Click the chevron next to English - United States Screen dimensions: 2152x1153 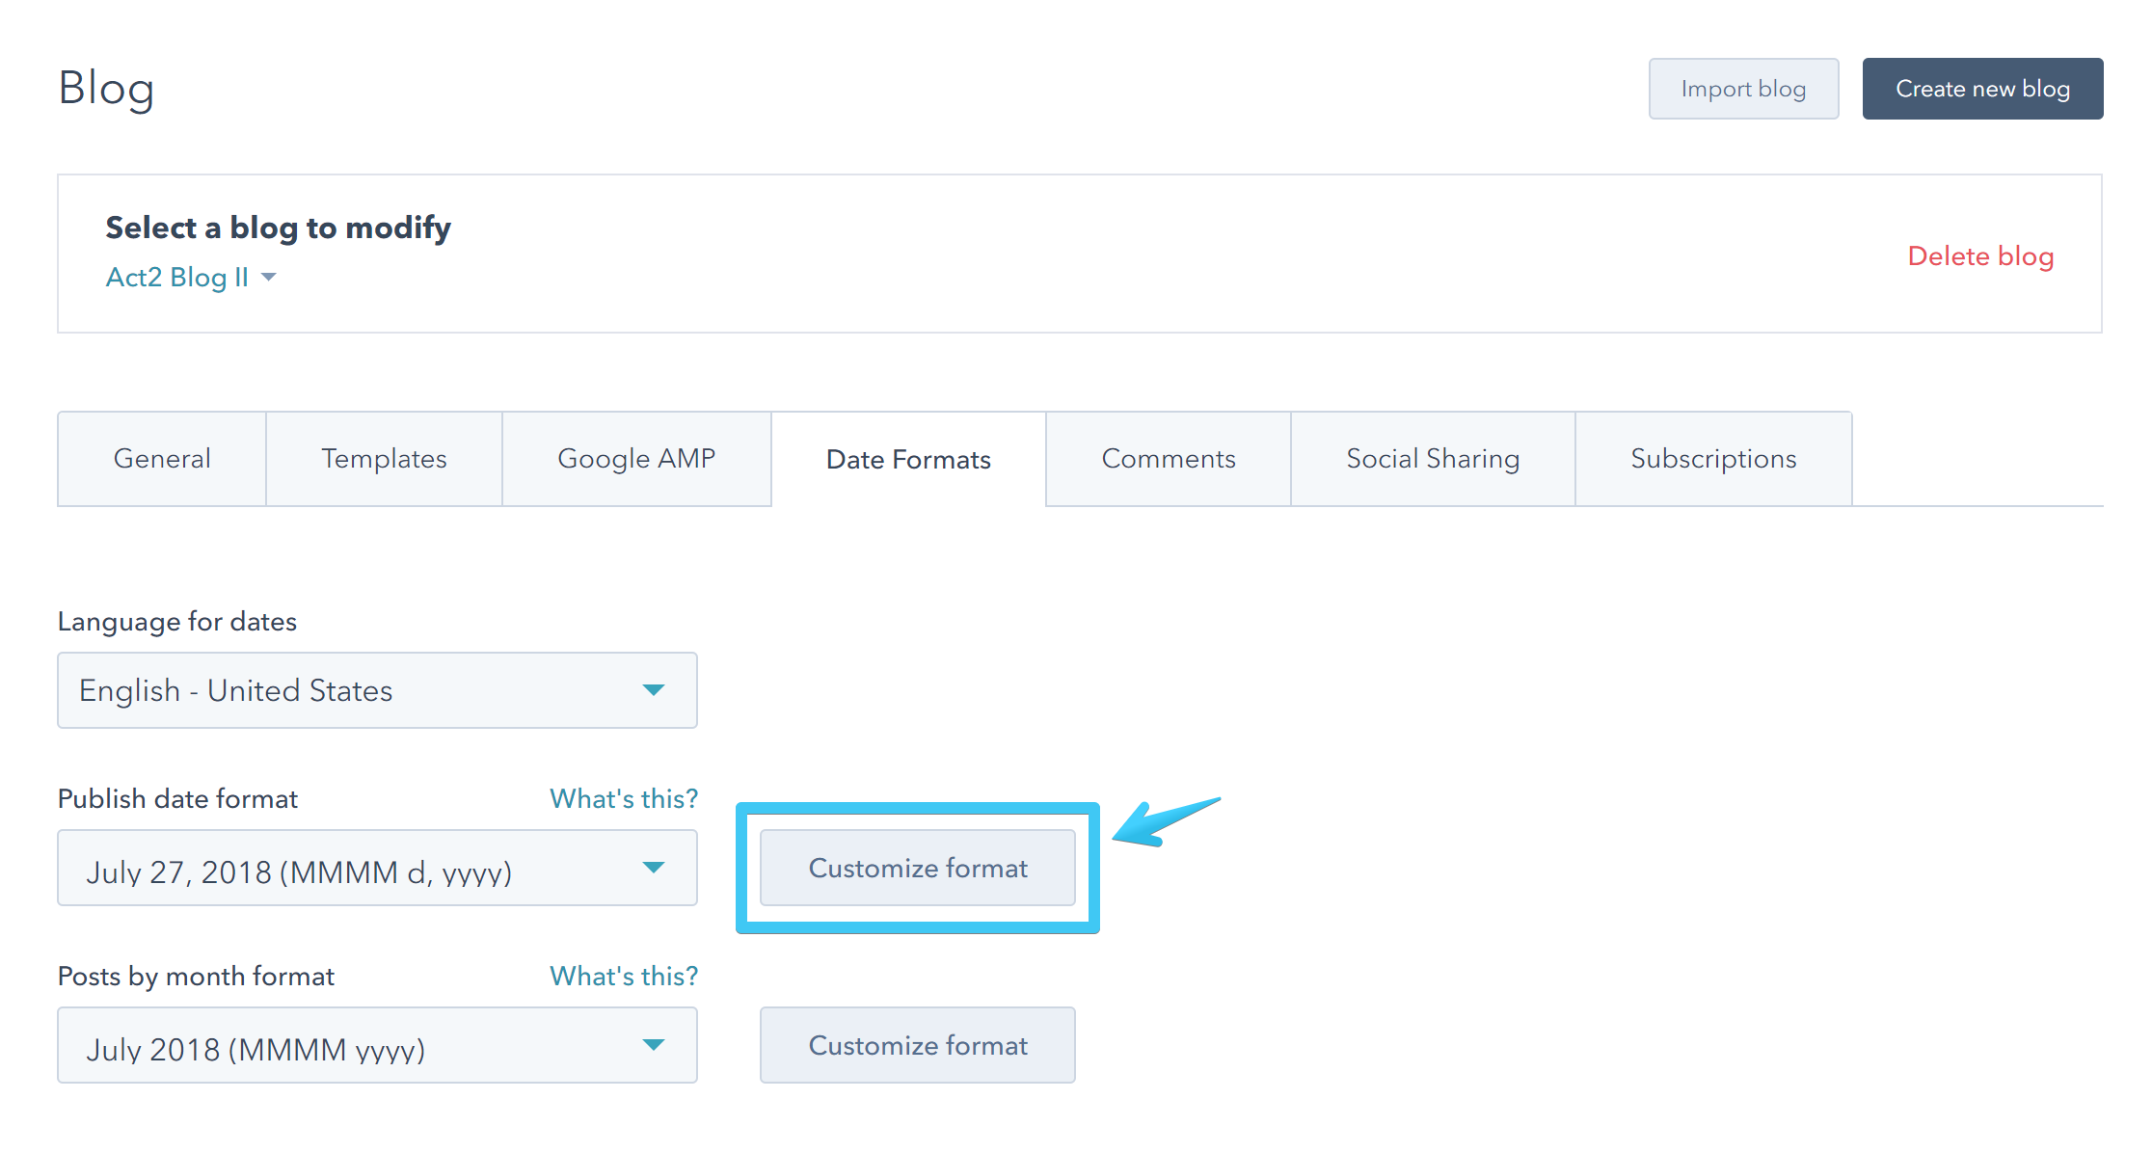(655, 690)
